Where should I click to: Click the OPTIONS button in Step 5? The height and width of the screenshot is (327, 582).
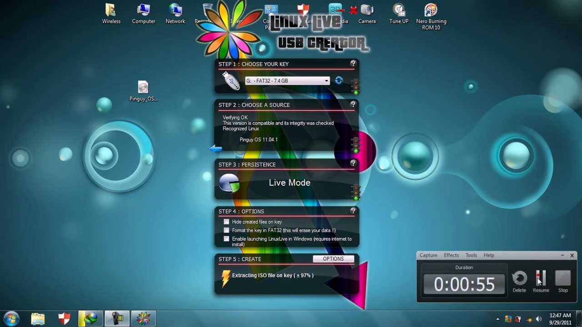[x=333, y=258]
